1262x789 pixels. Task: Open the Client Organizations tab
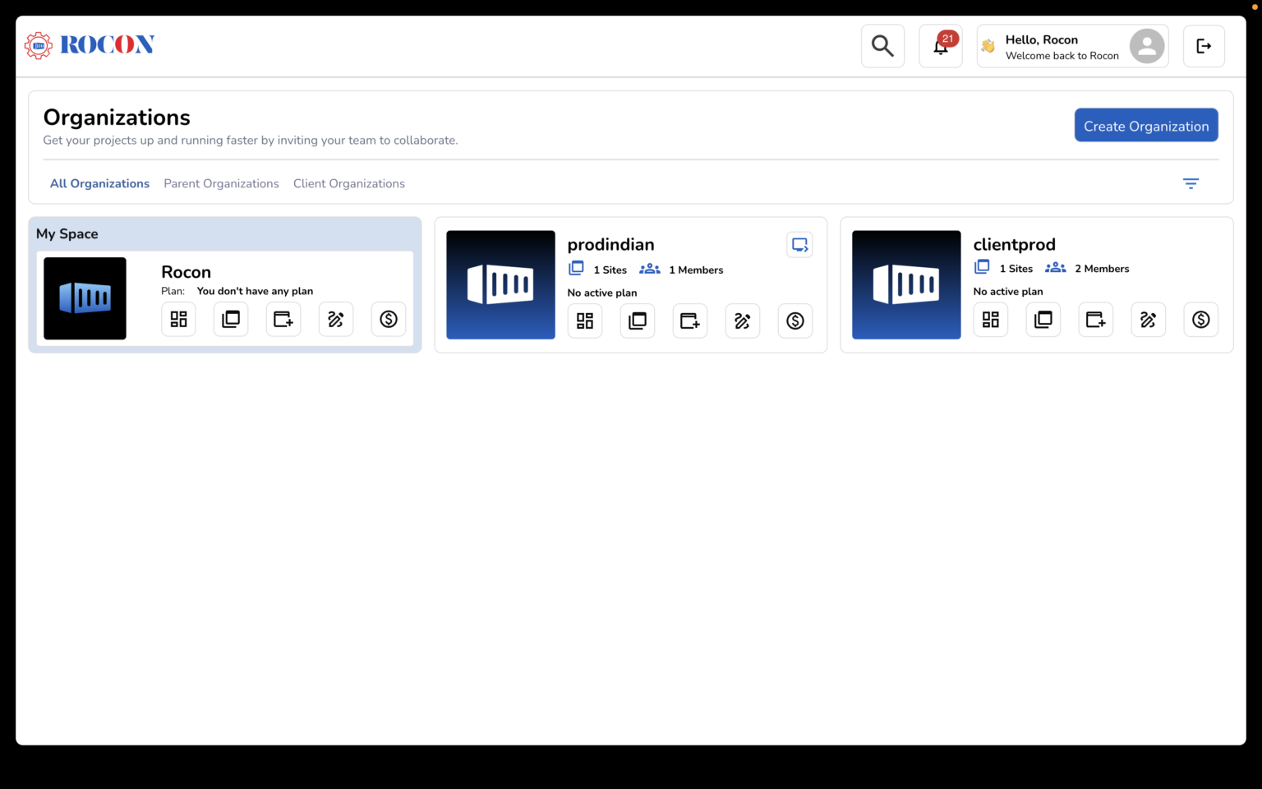pos(349,183)
